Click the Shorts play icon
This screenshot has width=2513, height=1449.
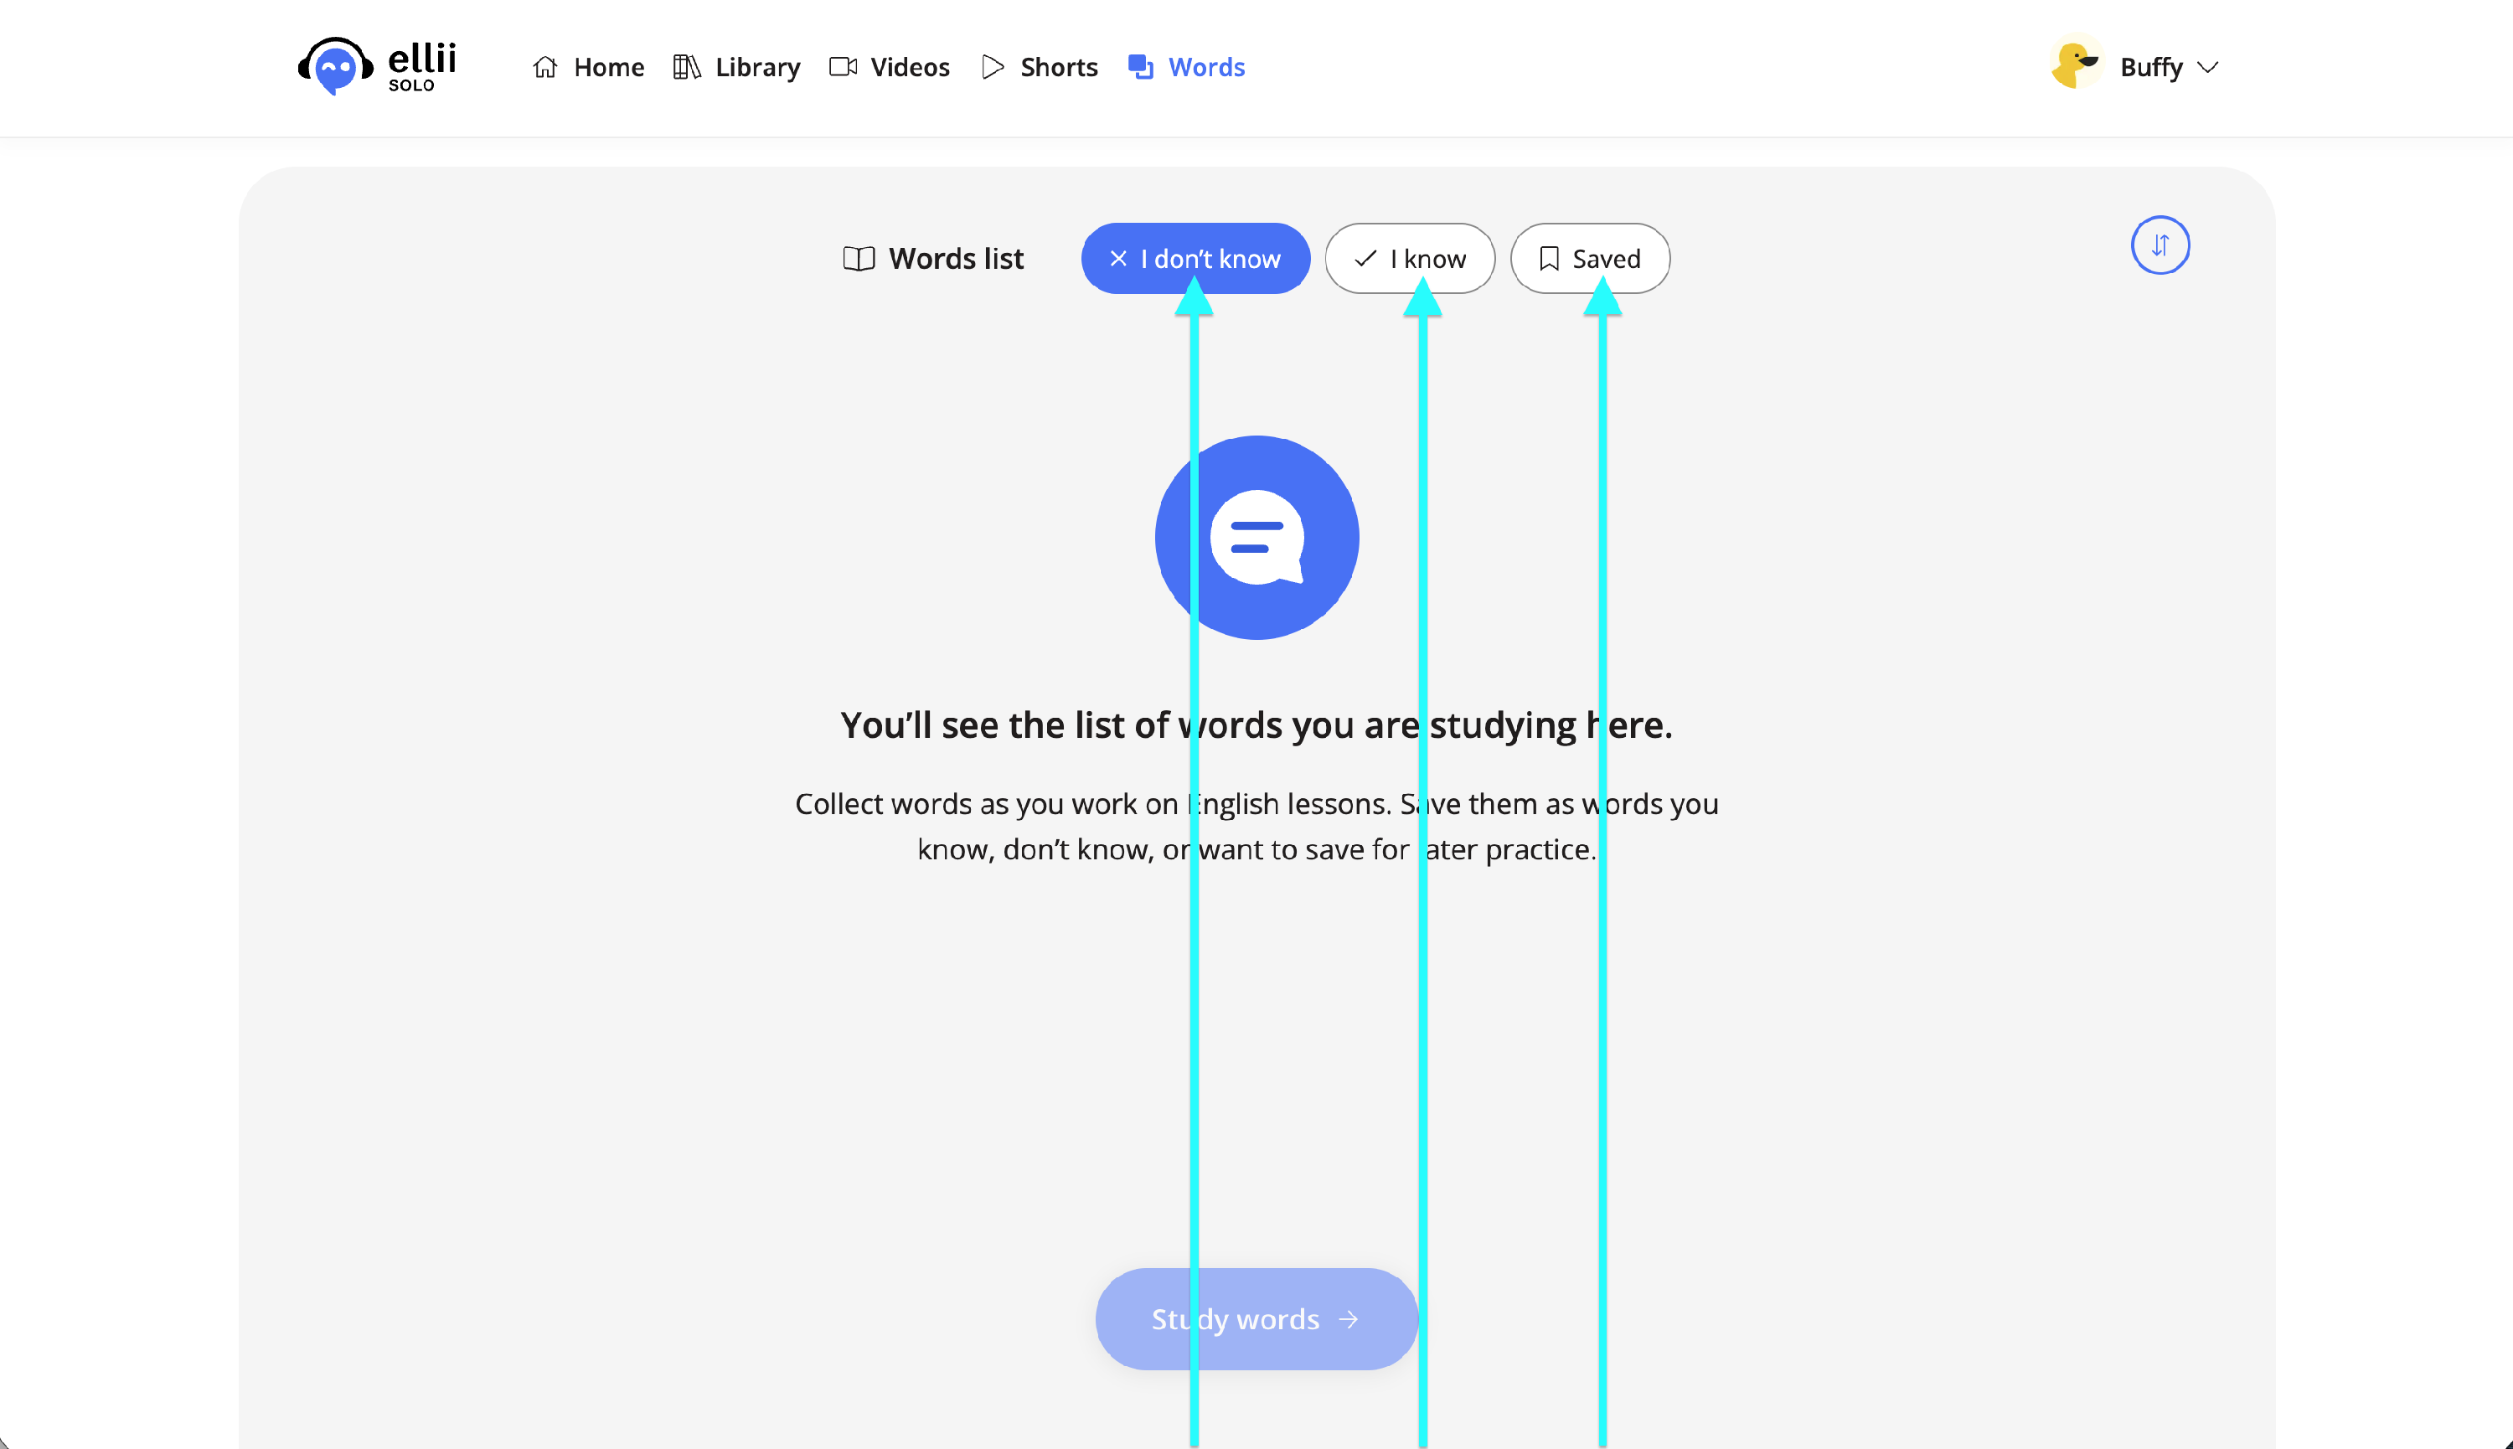point(993,67)
